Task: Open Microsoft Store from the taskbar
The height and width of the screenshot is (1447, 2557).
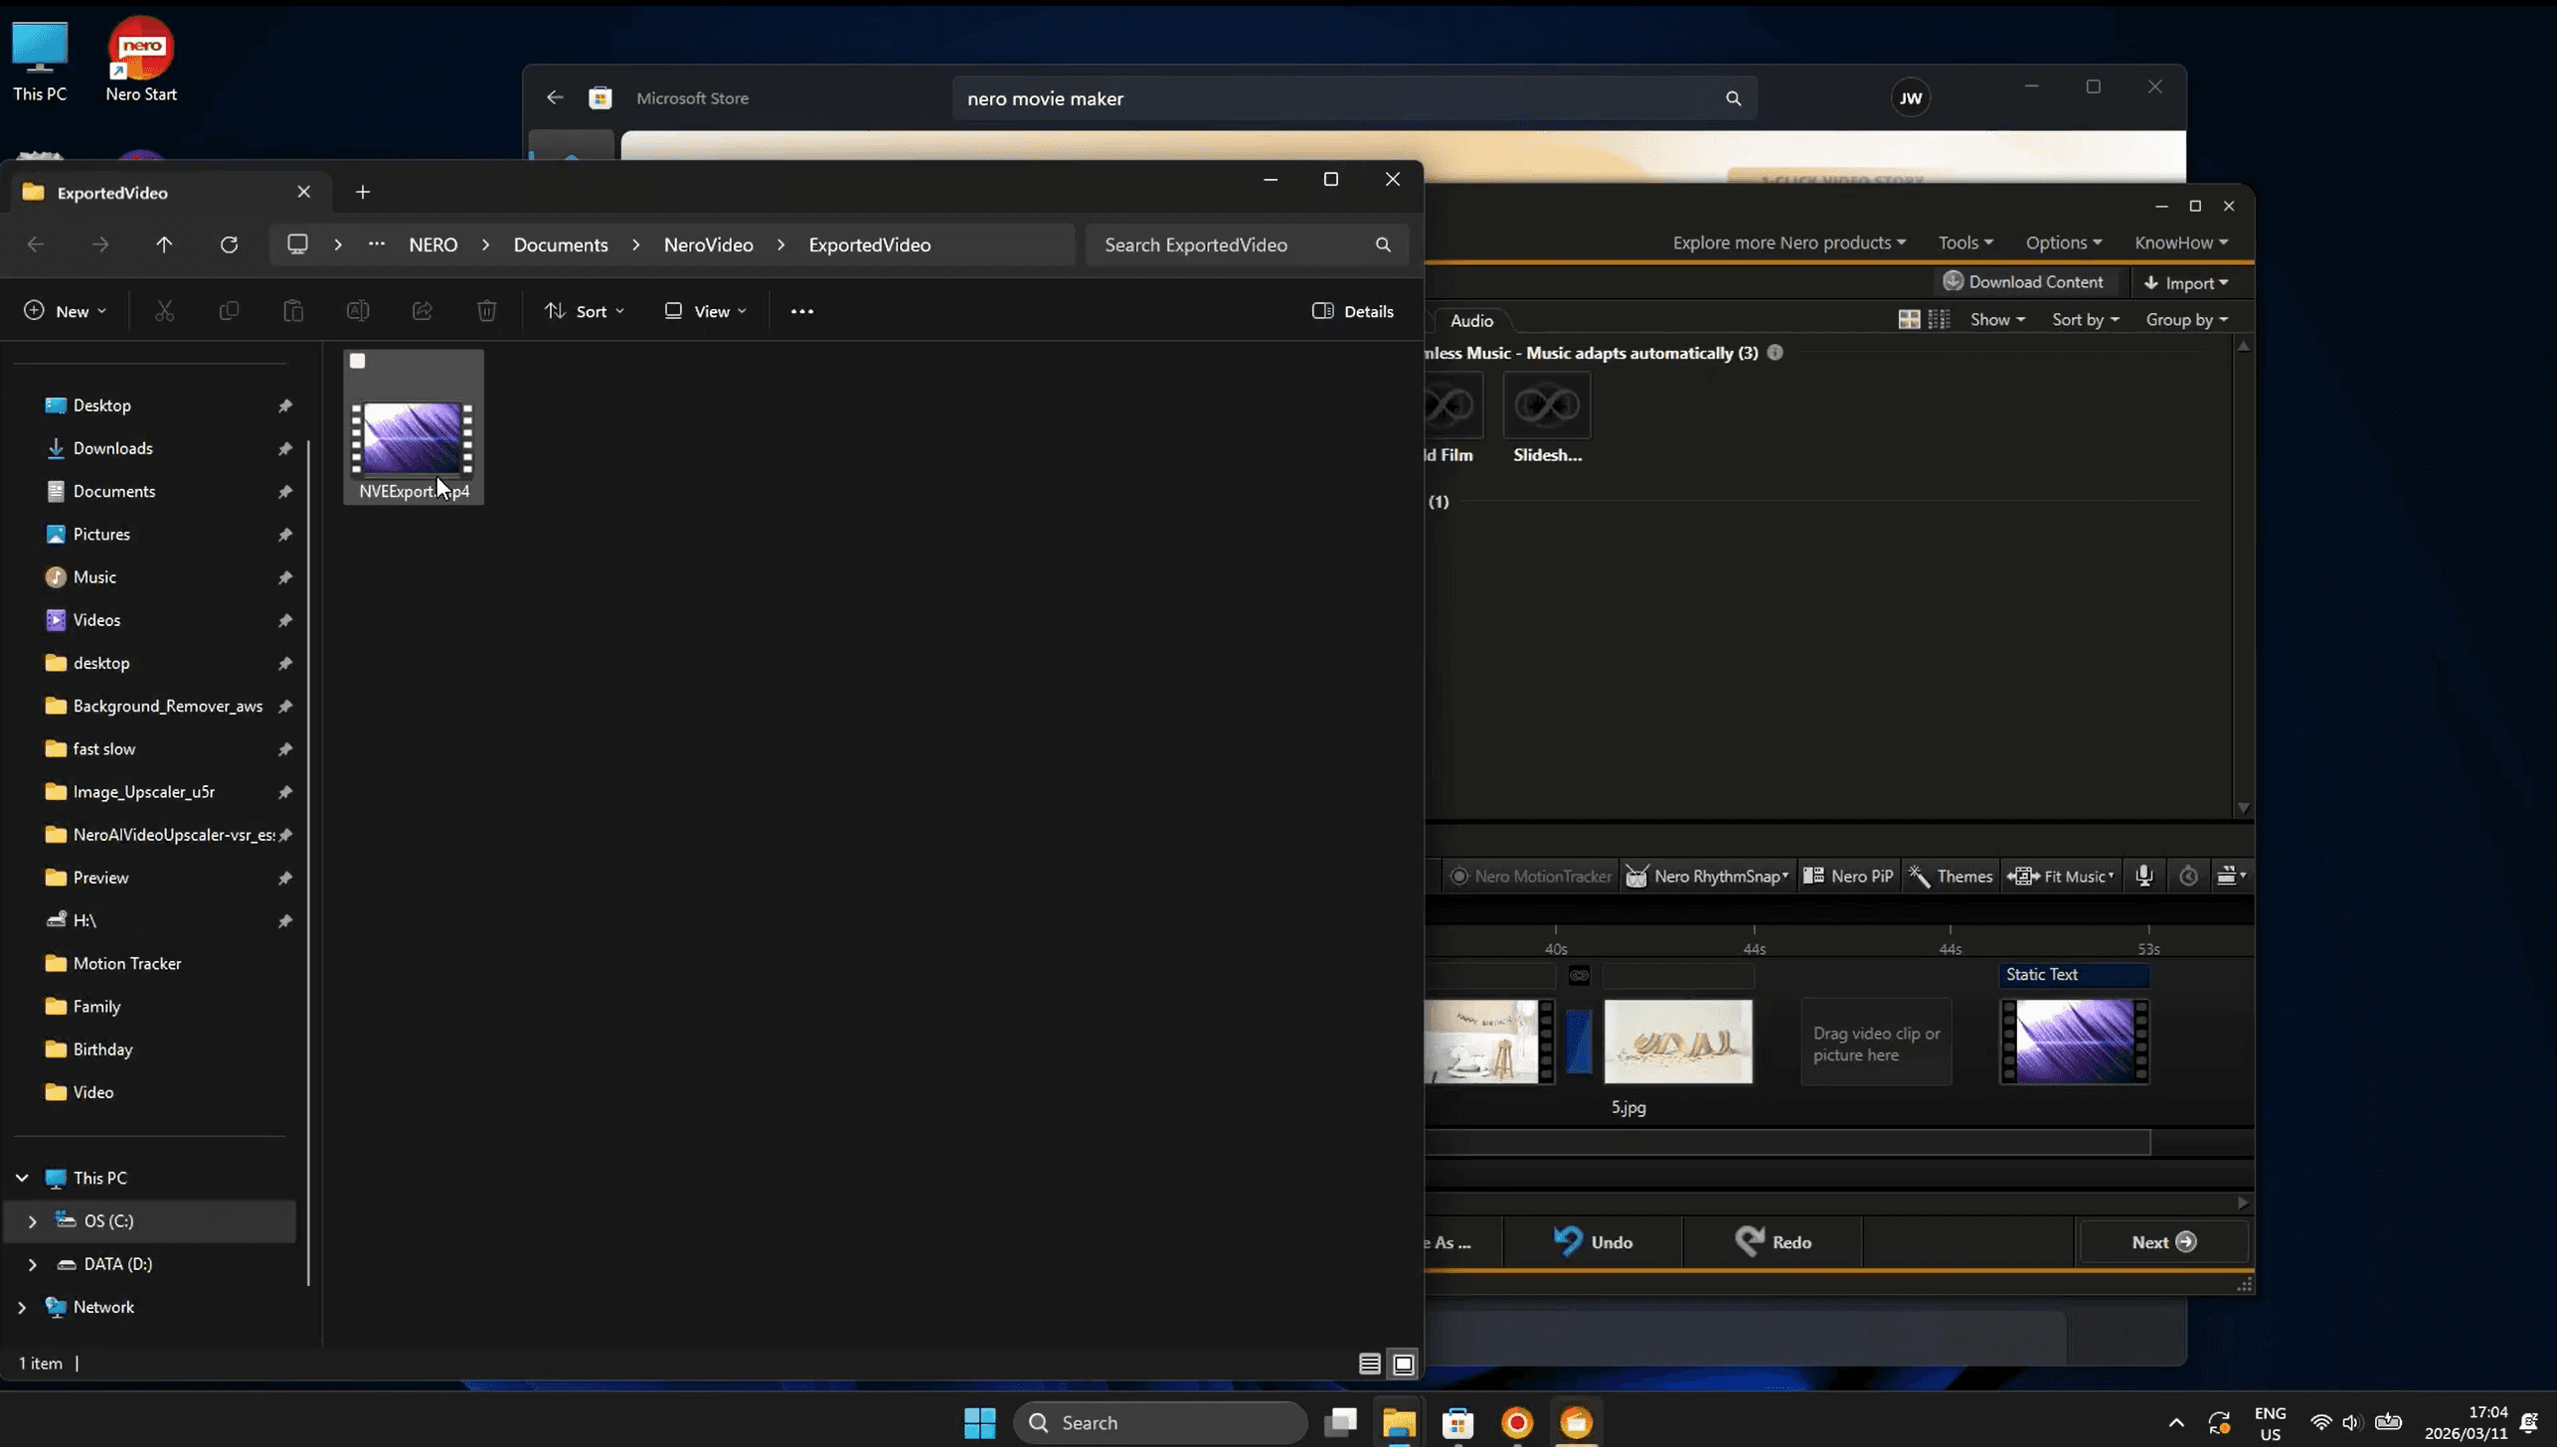Action: pos(1457,1422)
